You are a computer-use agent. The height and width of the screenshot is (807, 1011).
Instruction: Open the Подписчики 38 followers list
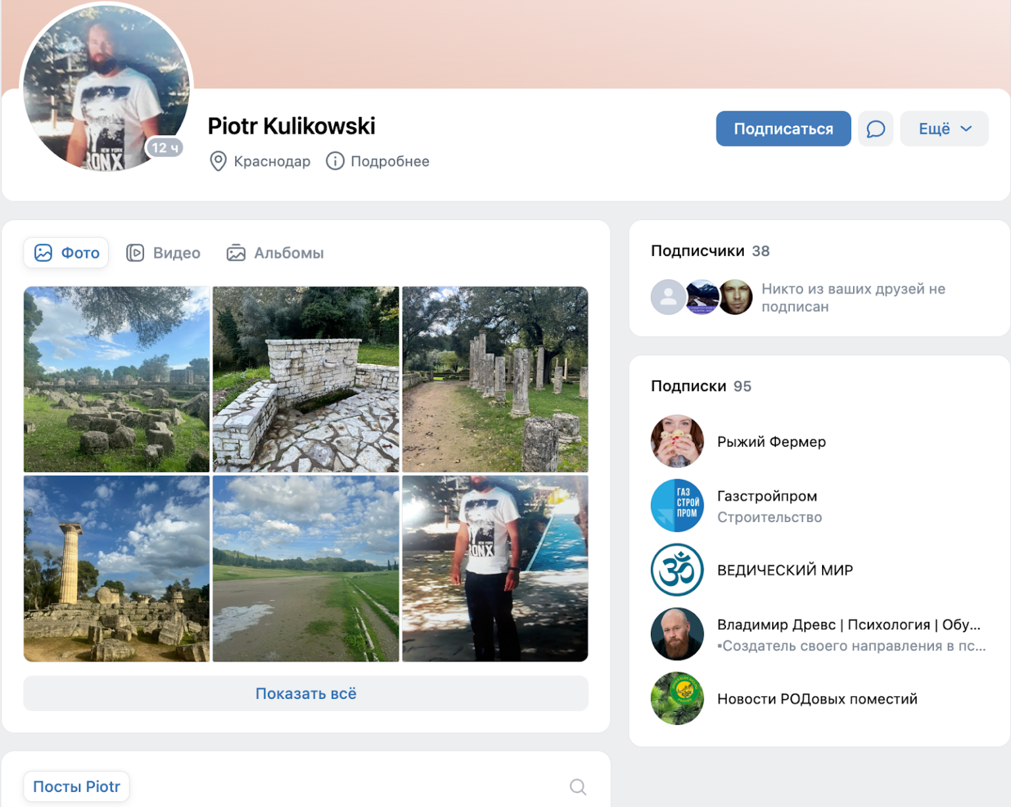pos(710,251)
